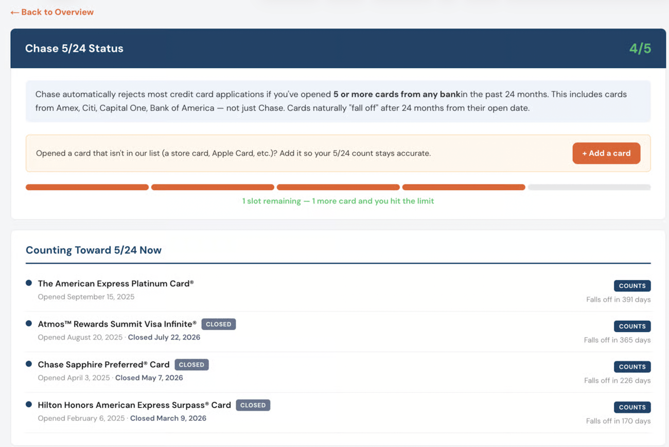Click the Falls off in 170 days text
The image size is (669, 447).
pyautogui.click(x=619, y=421)
